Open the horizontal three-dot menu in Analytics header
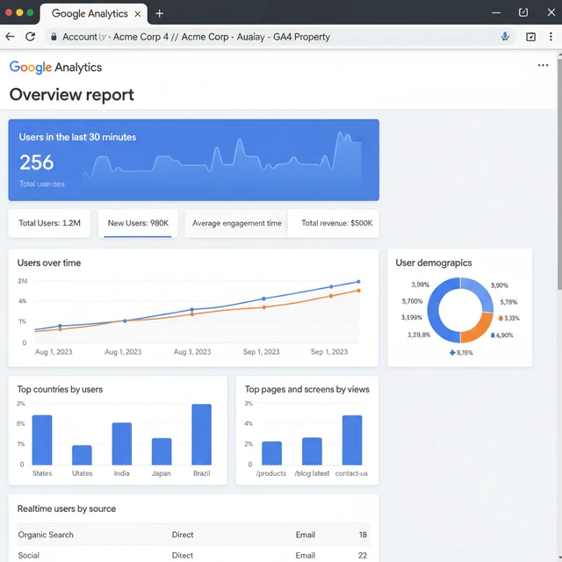The width and height of the screenshot is (562, 562). [543, 65]
